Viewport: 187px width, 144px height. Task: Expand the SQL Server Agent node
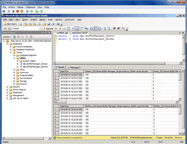coord(7,98)
